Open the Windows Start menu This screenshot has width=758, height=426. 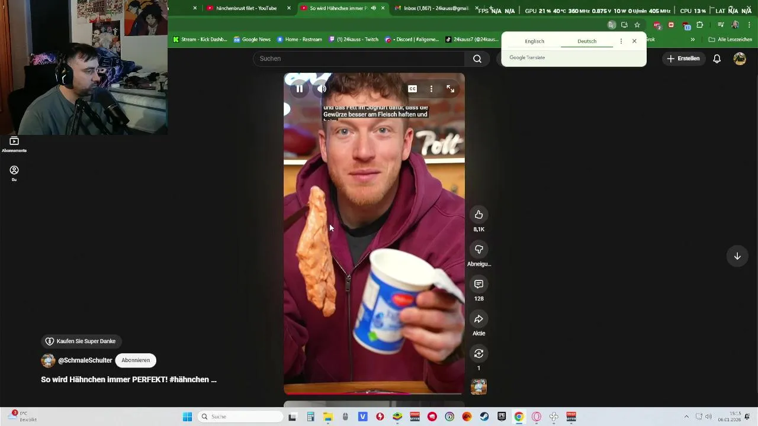point(187,417)
